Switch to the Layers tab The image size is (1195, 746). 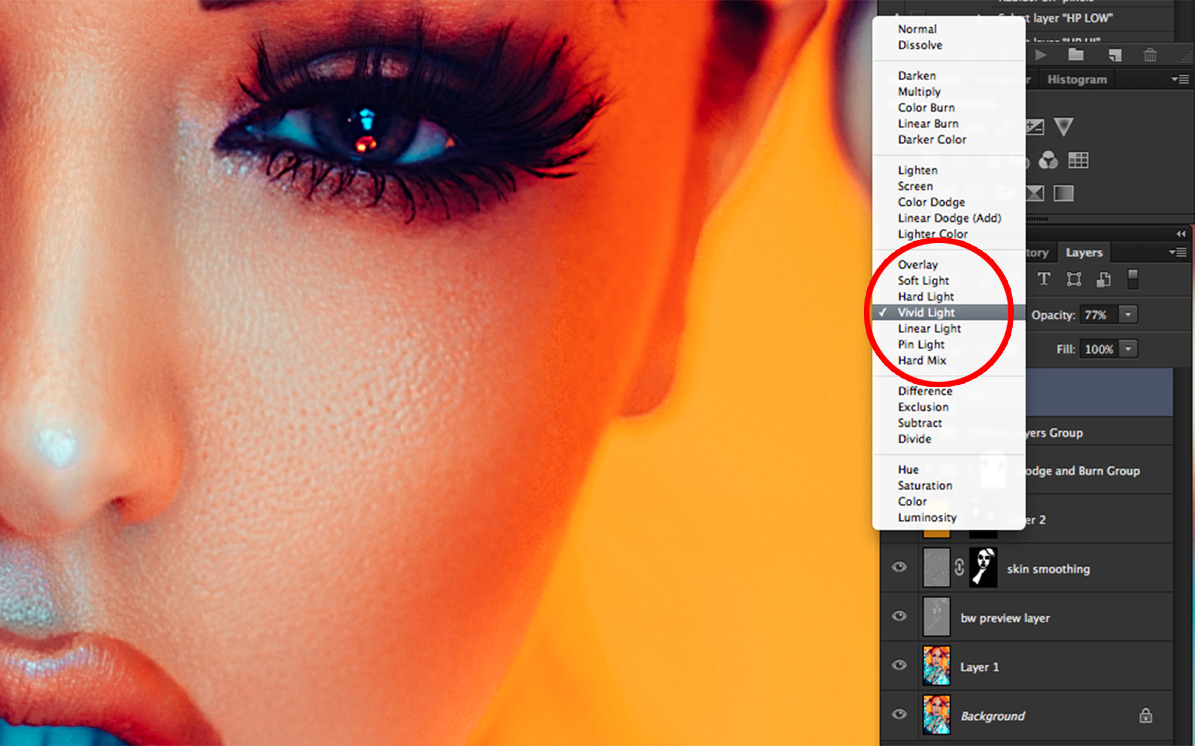click(1084, 252)
